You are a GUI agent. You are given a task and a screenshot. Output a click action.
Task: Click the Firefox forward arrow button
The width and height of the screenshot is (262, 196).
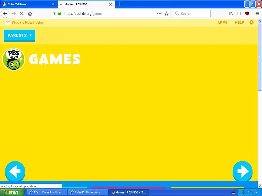14,14
